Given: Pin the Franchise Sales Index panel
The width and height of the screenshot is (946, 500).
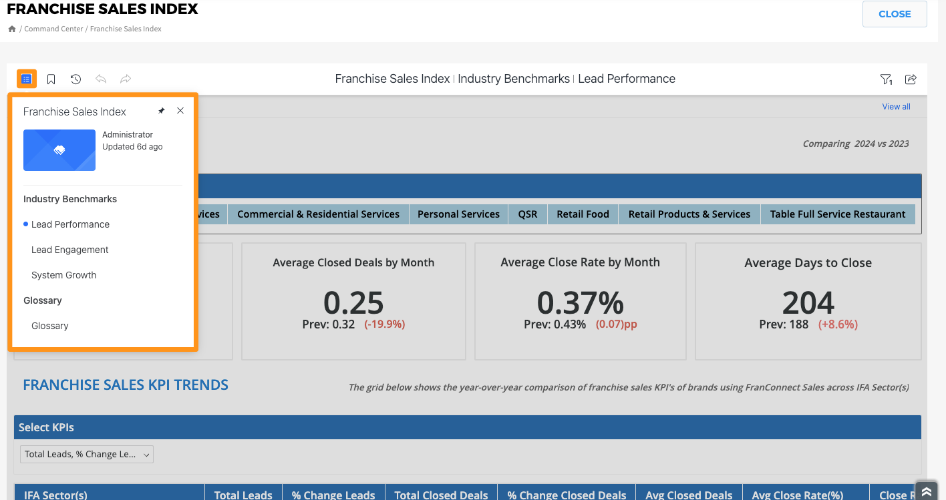Looking at the screenshot, I should (x=161, y=111).
